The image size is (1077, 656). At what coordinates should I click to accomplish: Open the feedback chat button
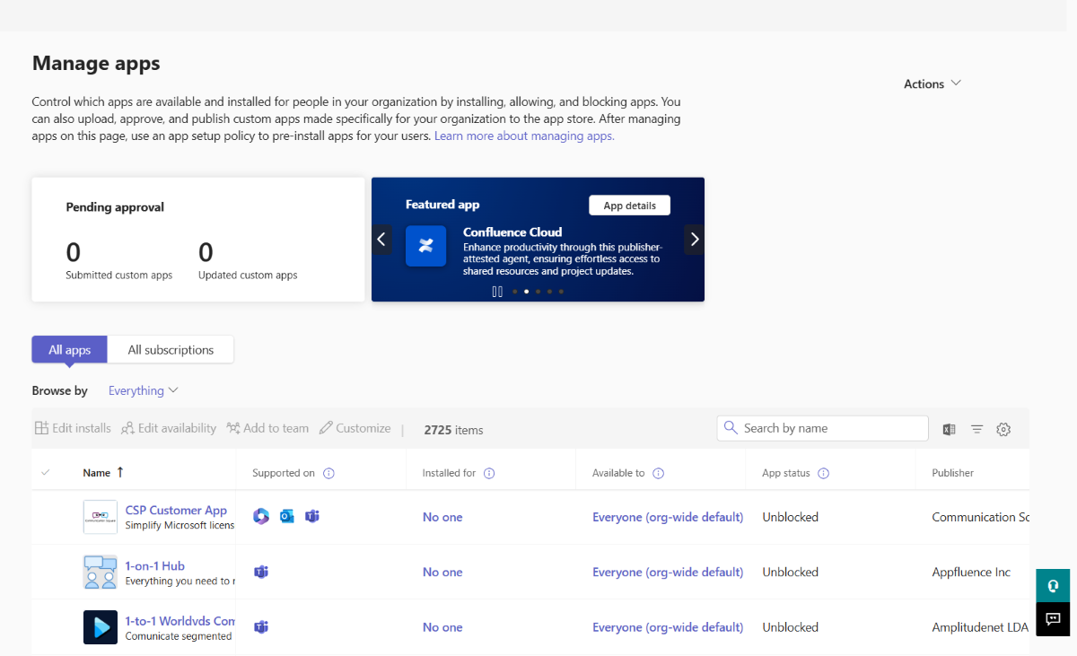[1053, 619]
